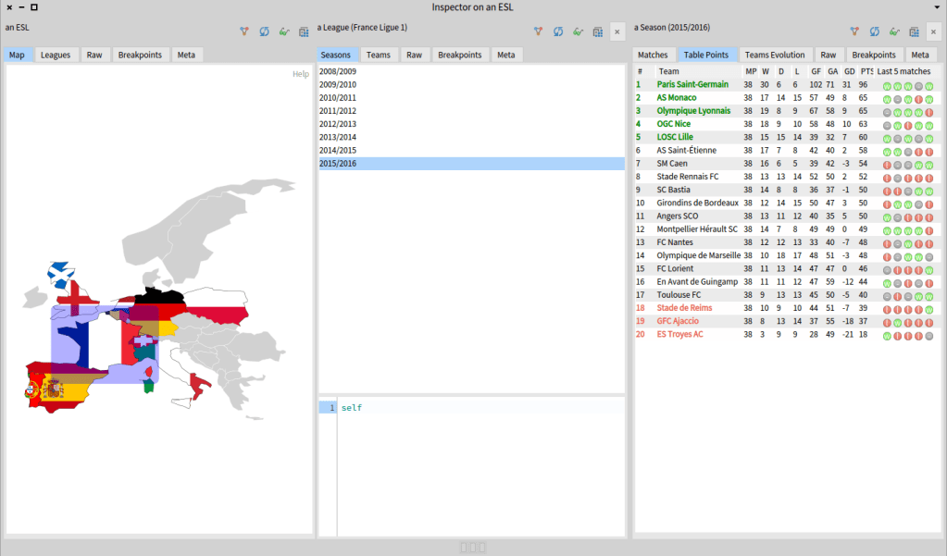Click the green glasses browse icon in League pane

click(x=578, y=31)
